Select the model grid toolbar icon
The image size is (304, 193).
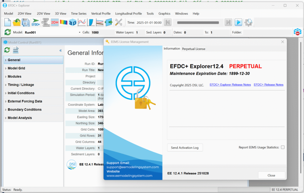pos(45,22)
